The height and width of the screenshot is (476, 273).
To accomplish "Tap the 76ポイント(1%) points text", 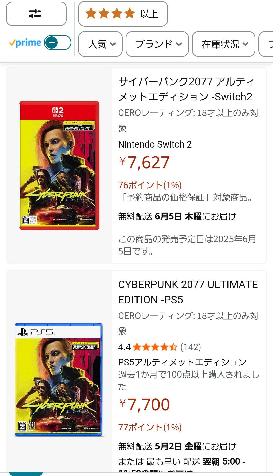I will [150, 185].
